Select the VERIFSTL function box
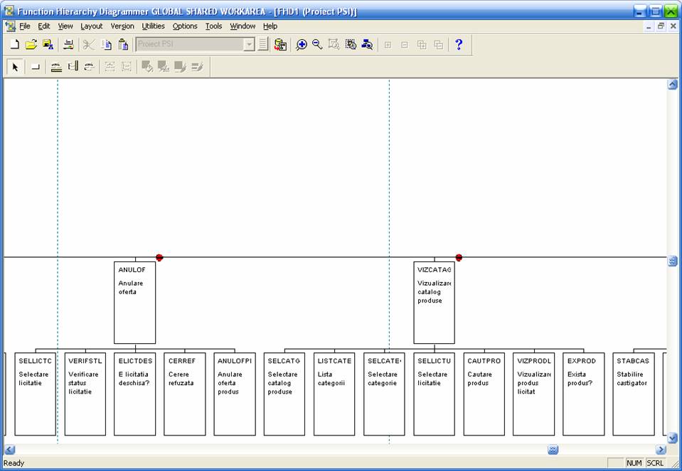Screen dimensions: 682x471 click(85, 394)
